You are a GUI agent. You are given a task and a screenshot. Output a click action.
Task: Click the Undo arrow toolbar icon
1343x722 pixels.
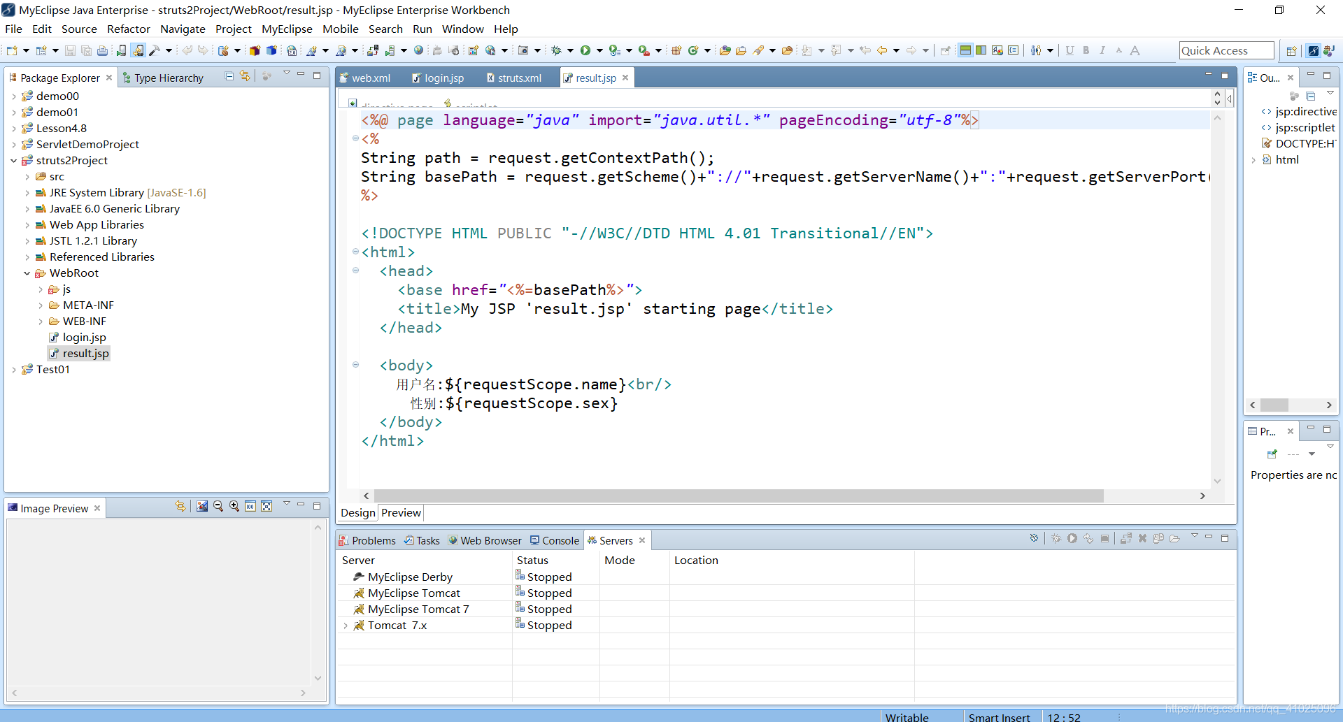coord(187,50)
